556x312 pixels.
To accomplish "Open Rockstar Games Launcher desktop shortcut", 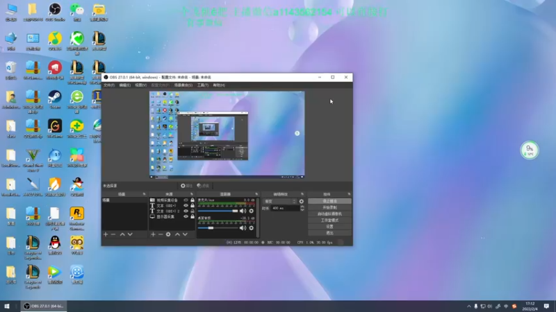I will pyautogui.click(x=77, y=218).
